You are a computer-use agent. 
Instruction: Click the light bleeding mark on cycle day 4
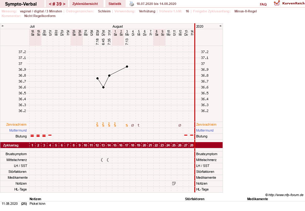(50, 135)
